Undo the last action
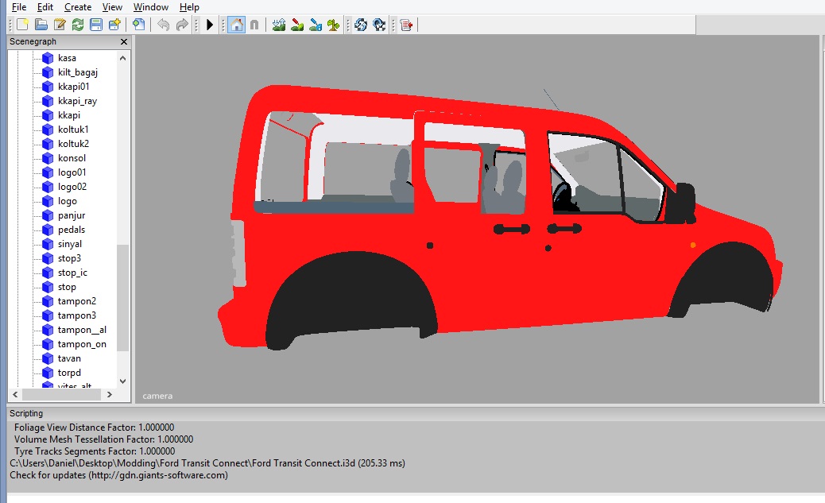This screenshot has width=825, height=503. pos(164,25)
